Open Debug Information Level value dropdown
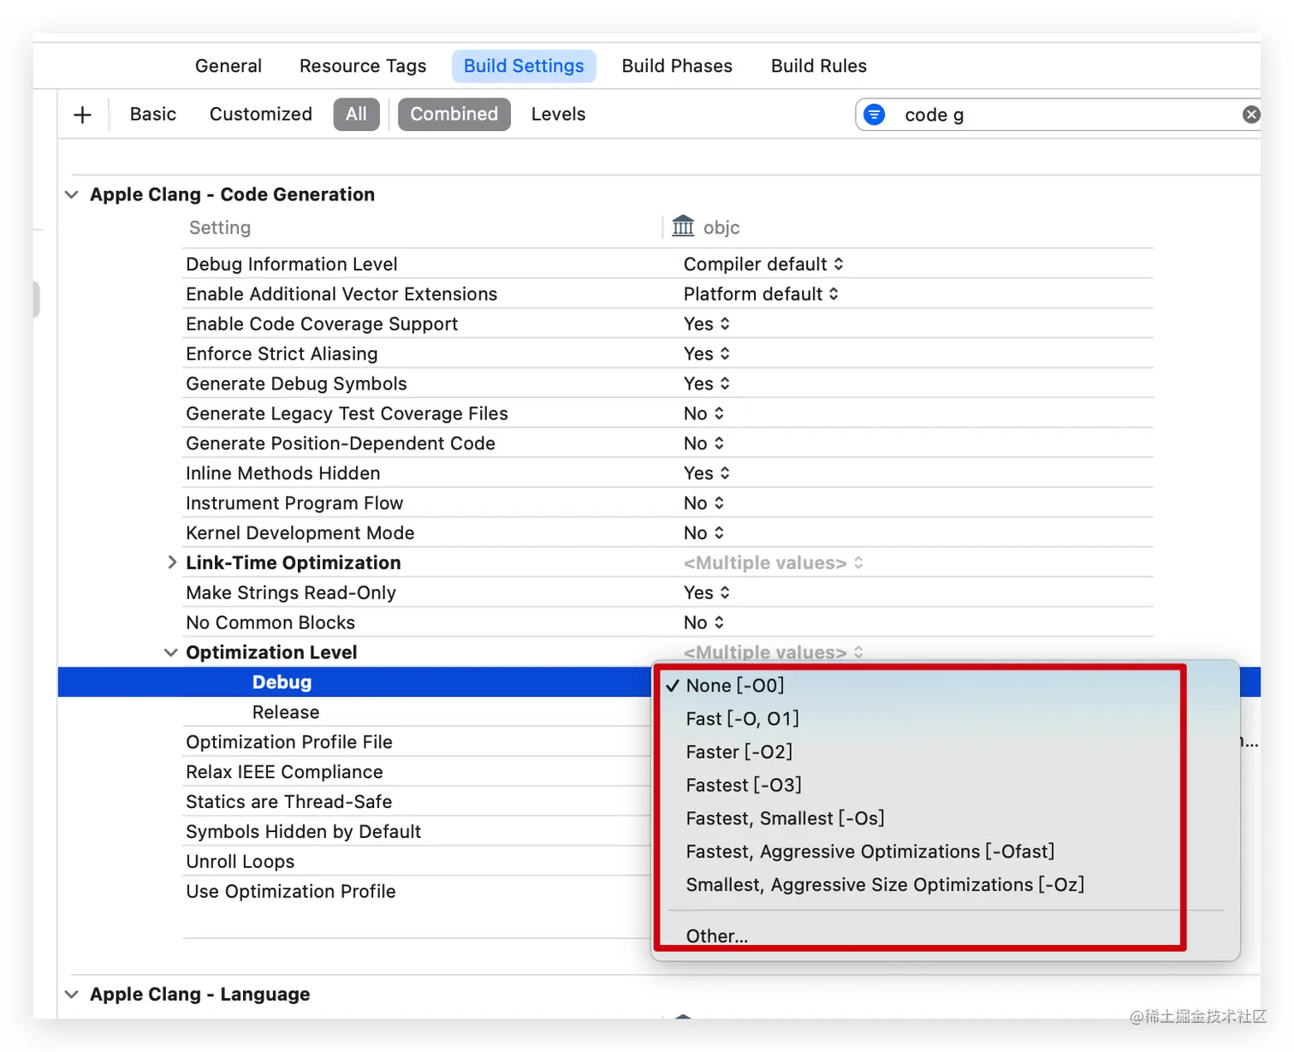Image resolution: width=1294 pixels, height=1052 pixels. (x=763, y=264)
